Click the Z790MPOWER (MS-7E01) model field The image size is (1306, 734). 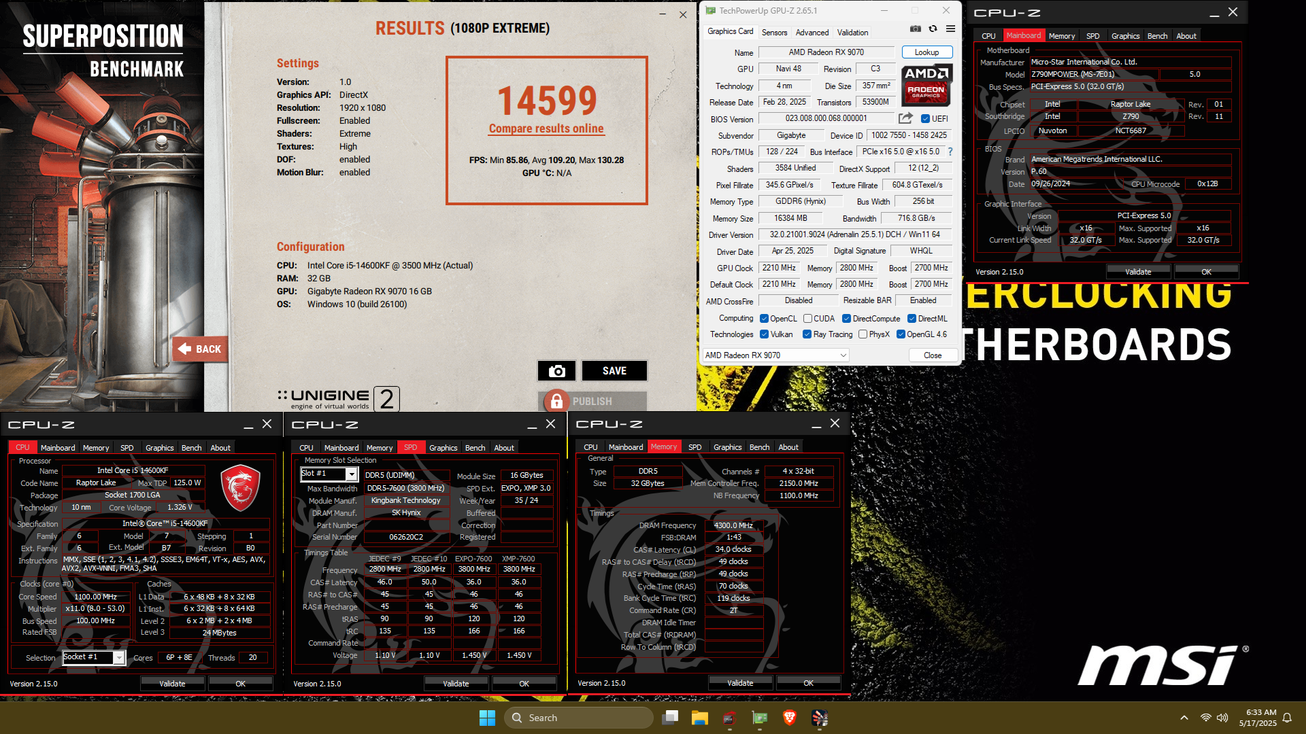(1094, 74)
